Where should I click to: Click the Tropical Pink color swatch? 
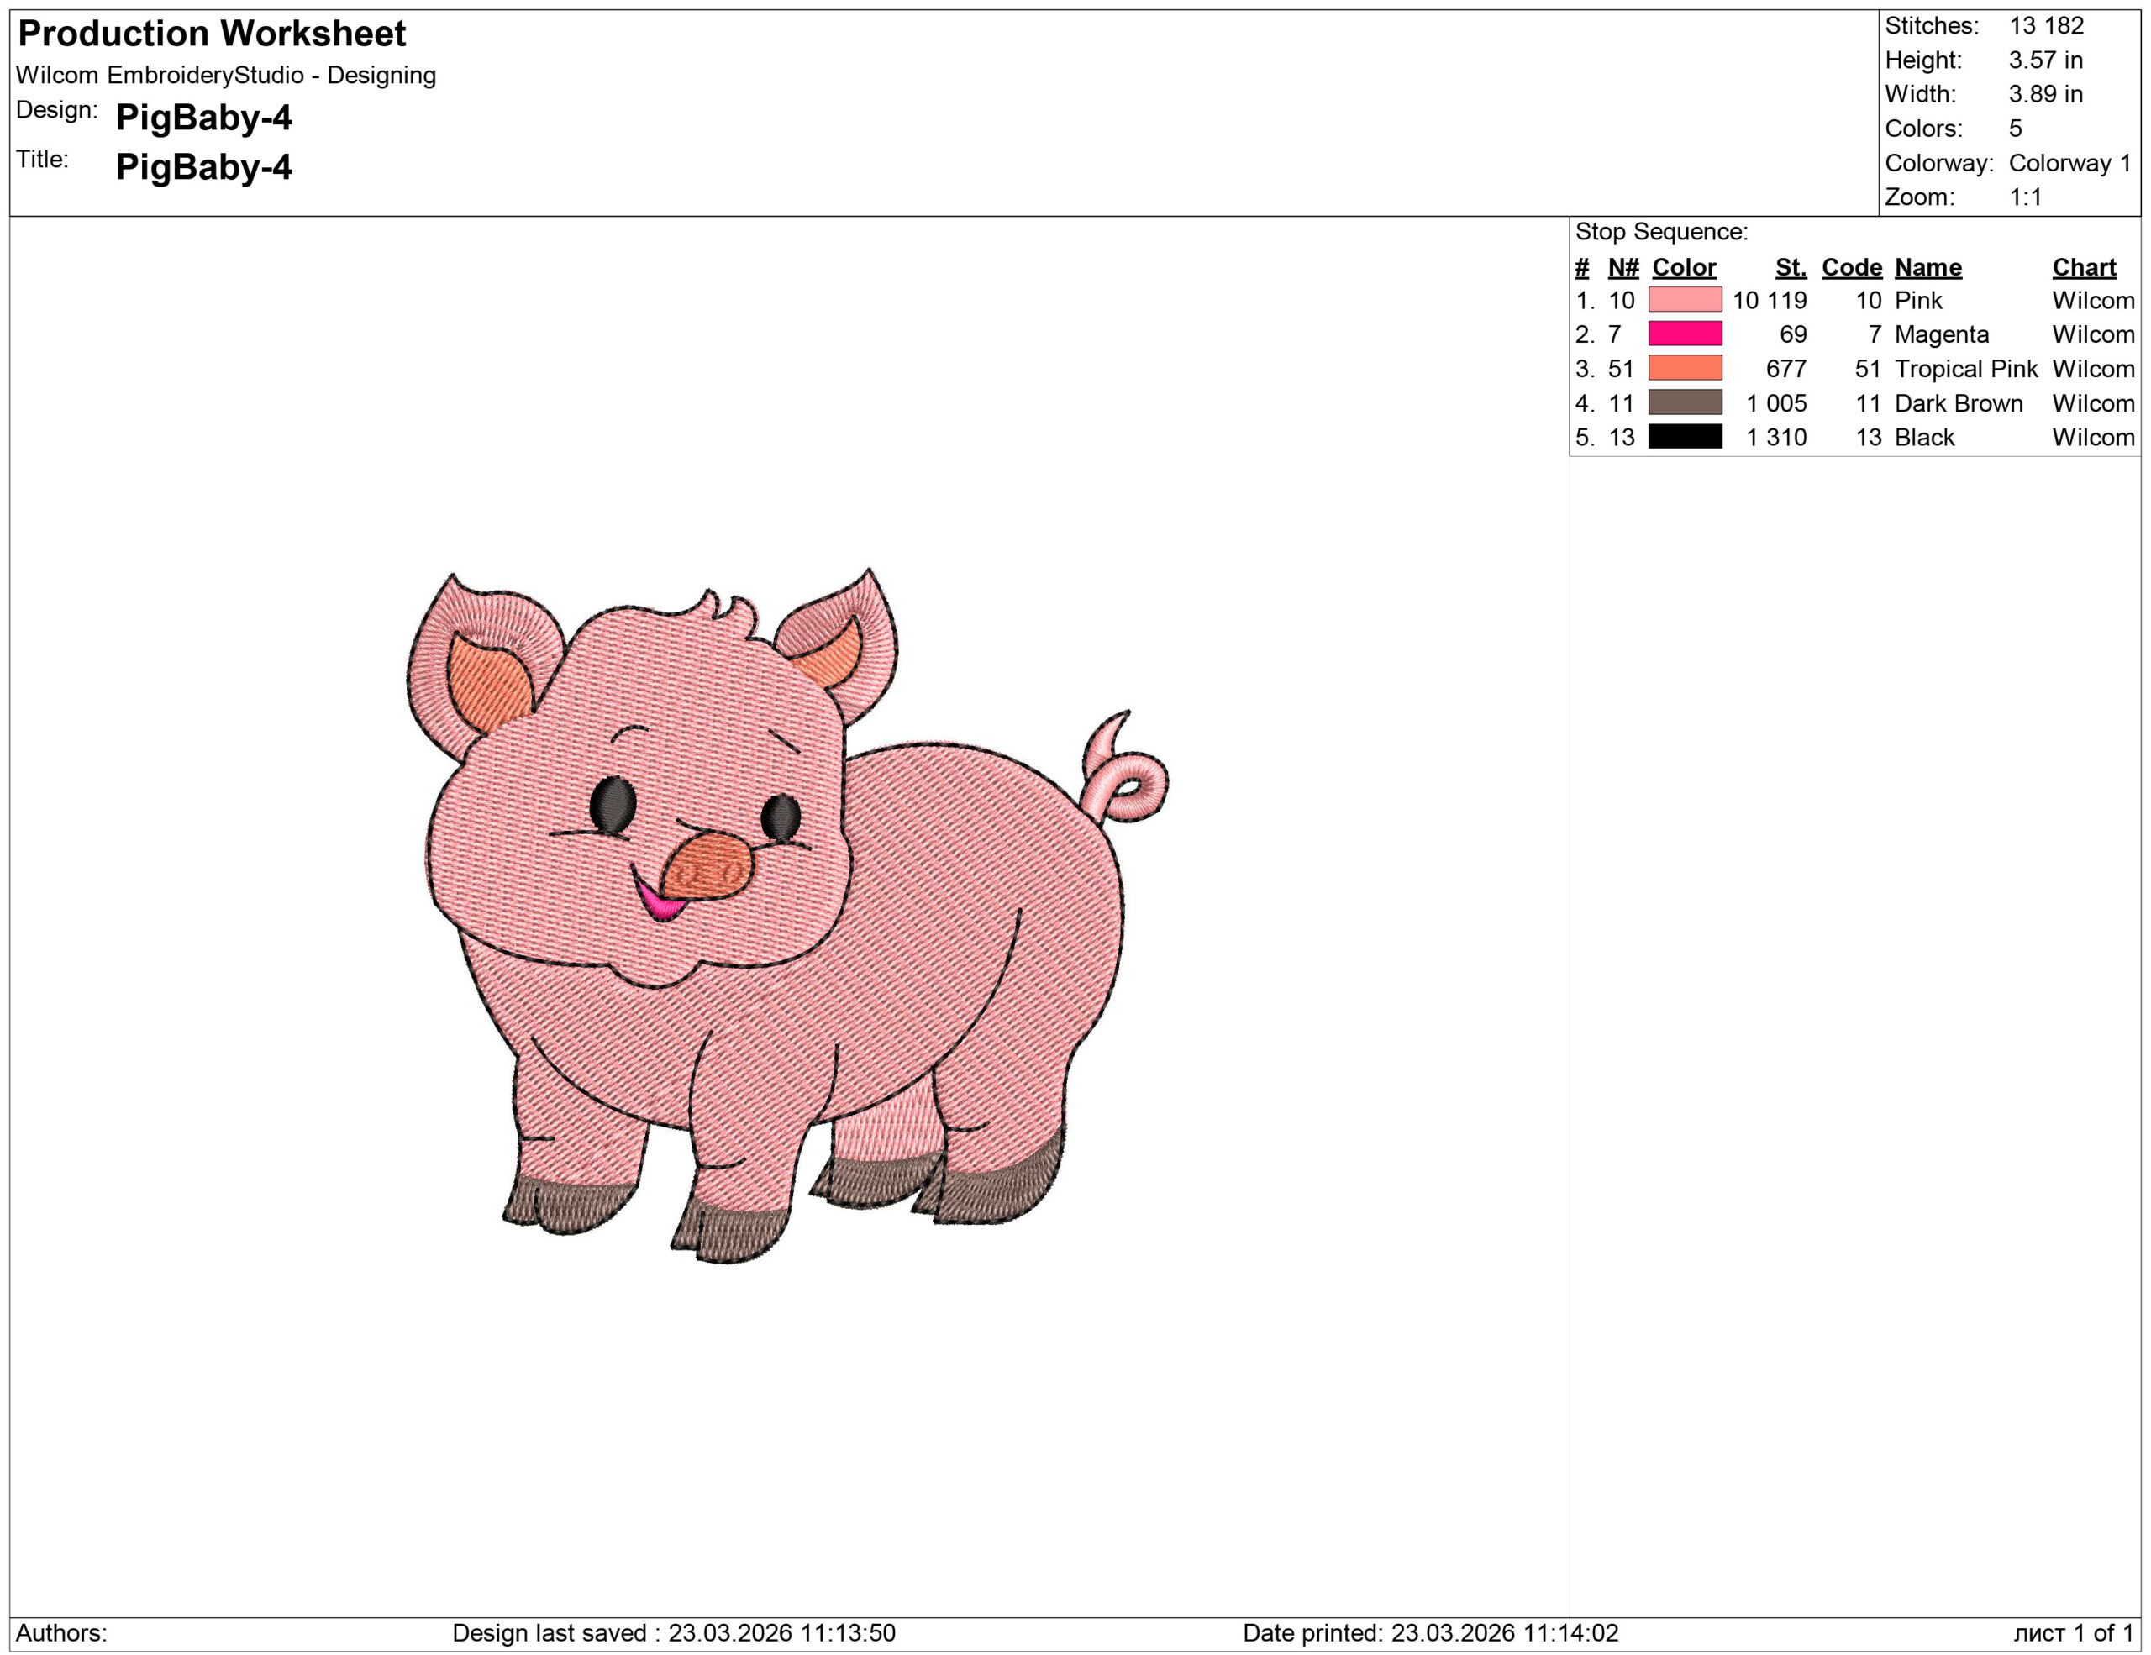[1684, 368]
